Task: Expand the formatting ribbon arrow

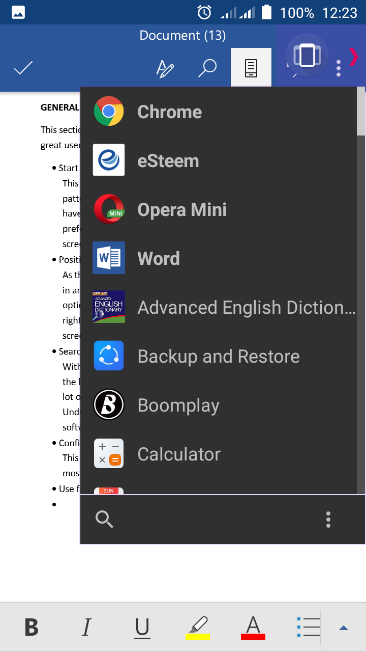Action: (x=344, y=628)
